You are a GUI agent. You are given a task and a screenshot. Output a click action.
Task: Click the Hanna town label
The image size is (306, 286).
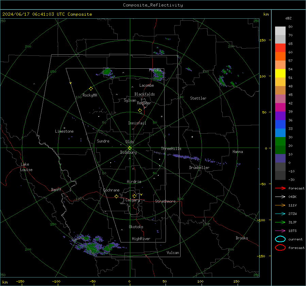pyautogui.click(x=238, y=152)
